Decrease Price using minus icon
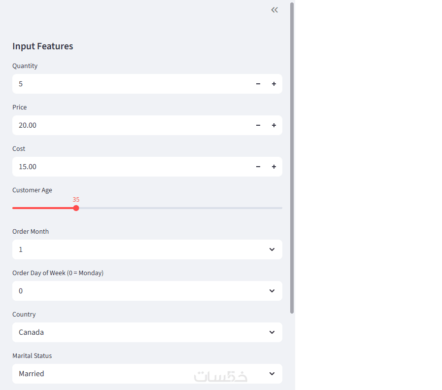Image resolution: width=442 pixels, height=390 pixels. pos(258,125)
